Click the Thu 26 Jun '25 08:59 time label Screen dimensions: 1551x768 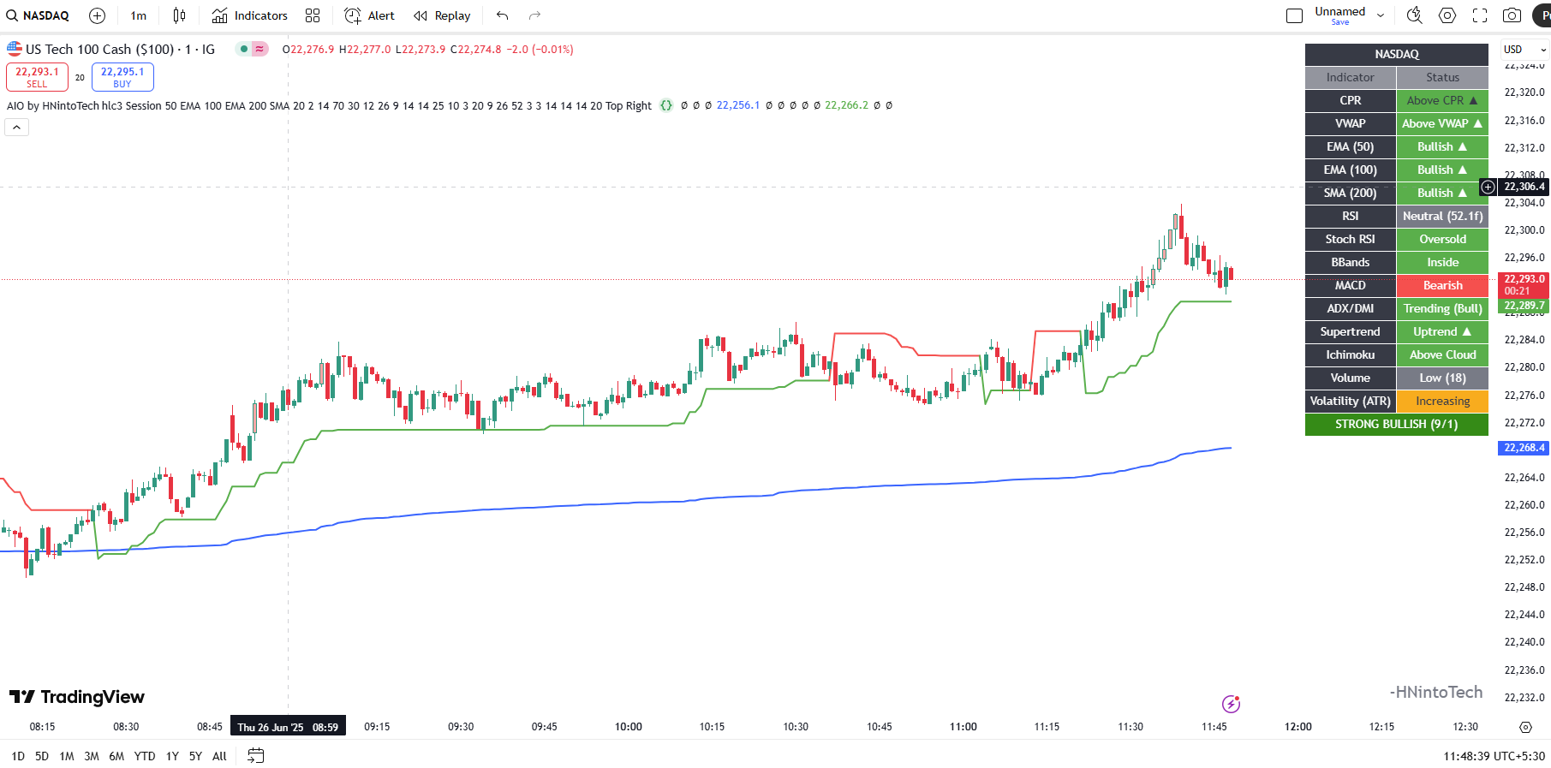coord(288,727)
